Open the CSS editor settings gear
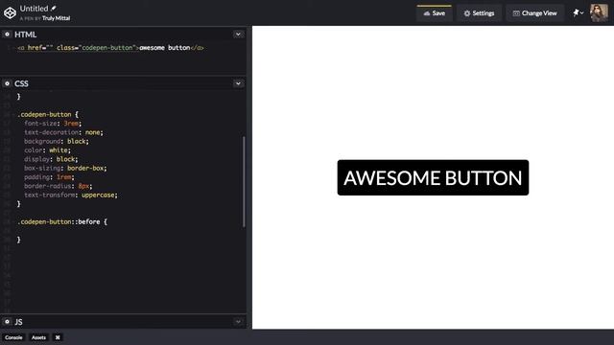The width and height of the screenshot is (614, 345). 7,83
